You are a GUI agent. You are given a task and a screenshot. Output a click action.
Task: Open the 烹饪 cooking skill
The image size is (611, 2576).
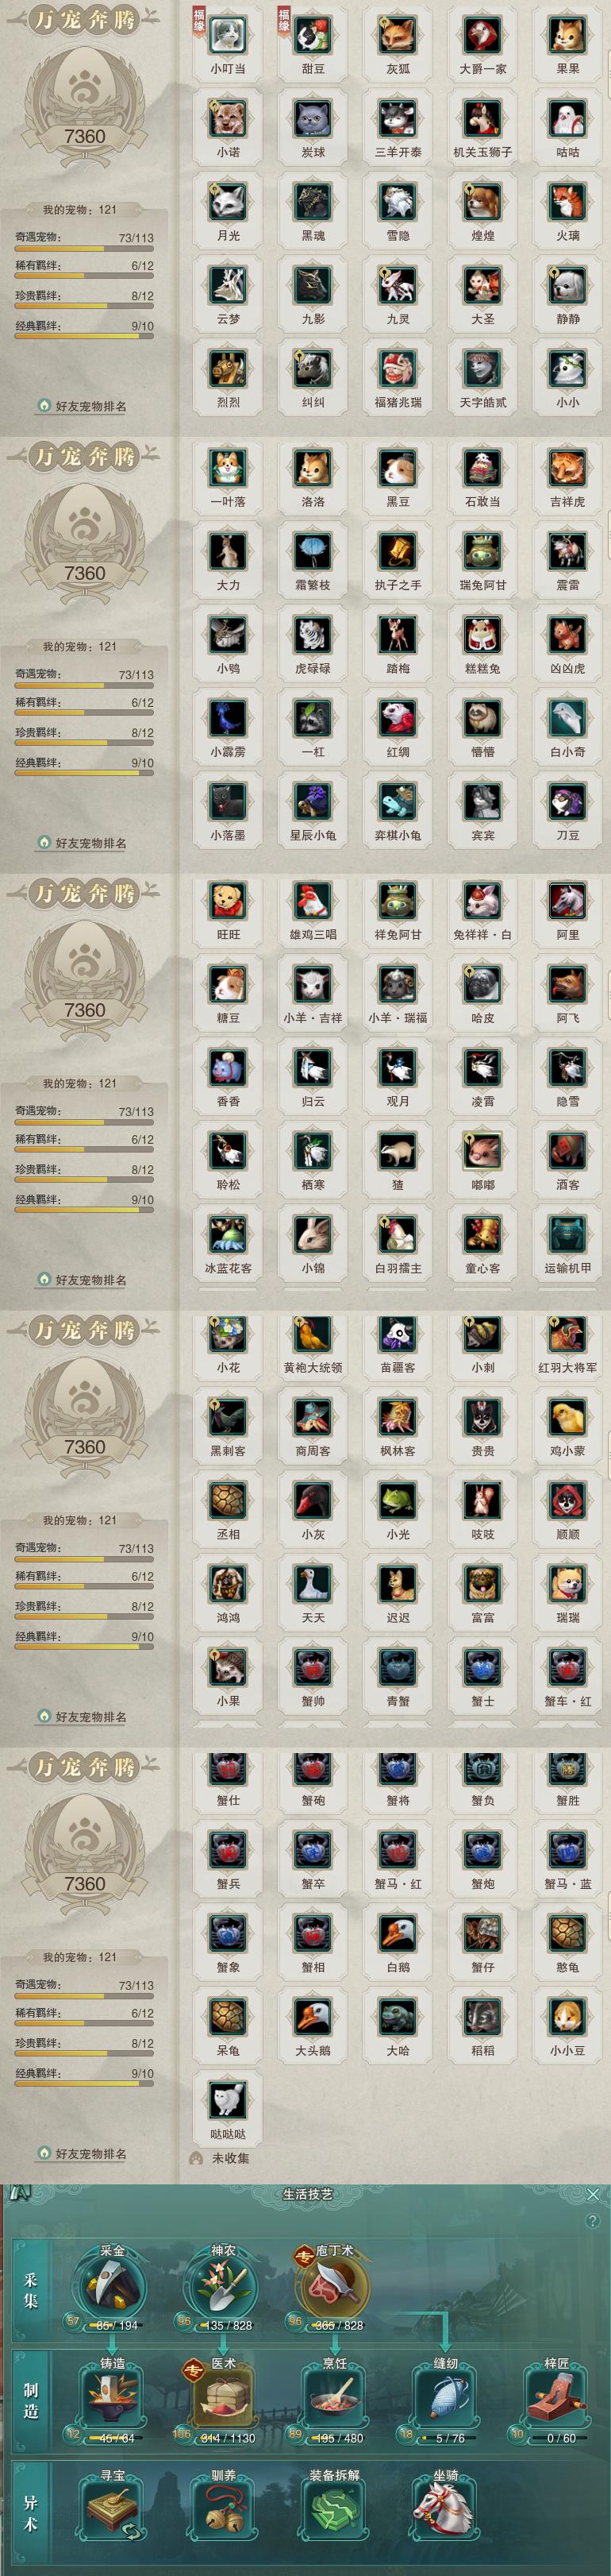point(334,2397)
